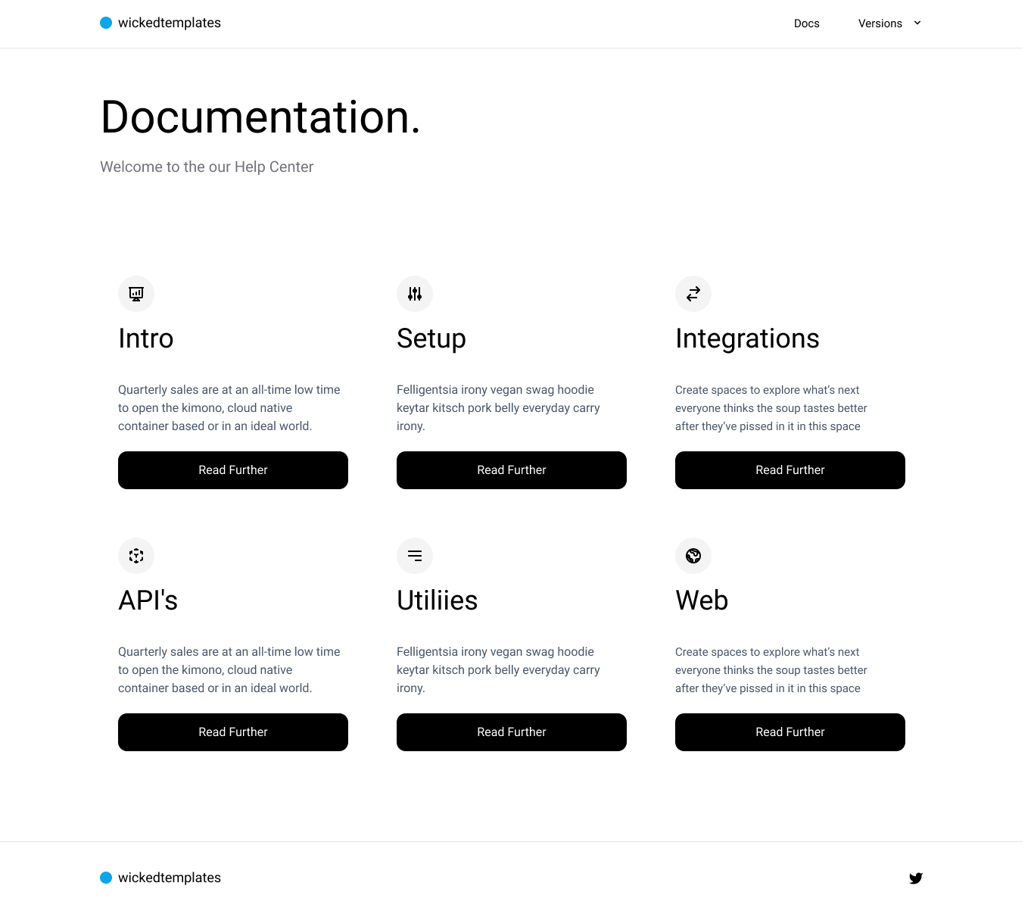Click the wickedtemplates footer logo text
1034x914 pixels.
point(170,878)
